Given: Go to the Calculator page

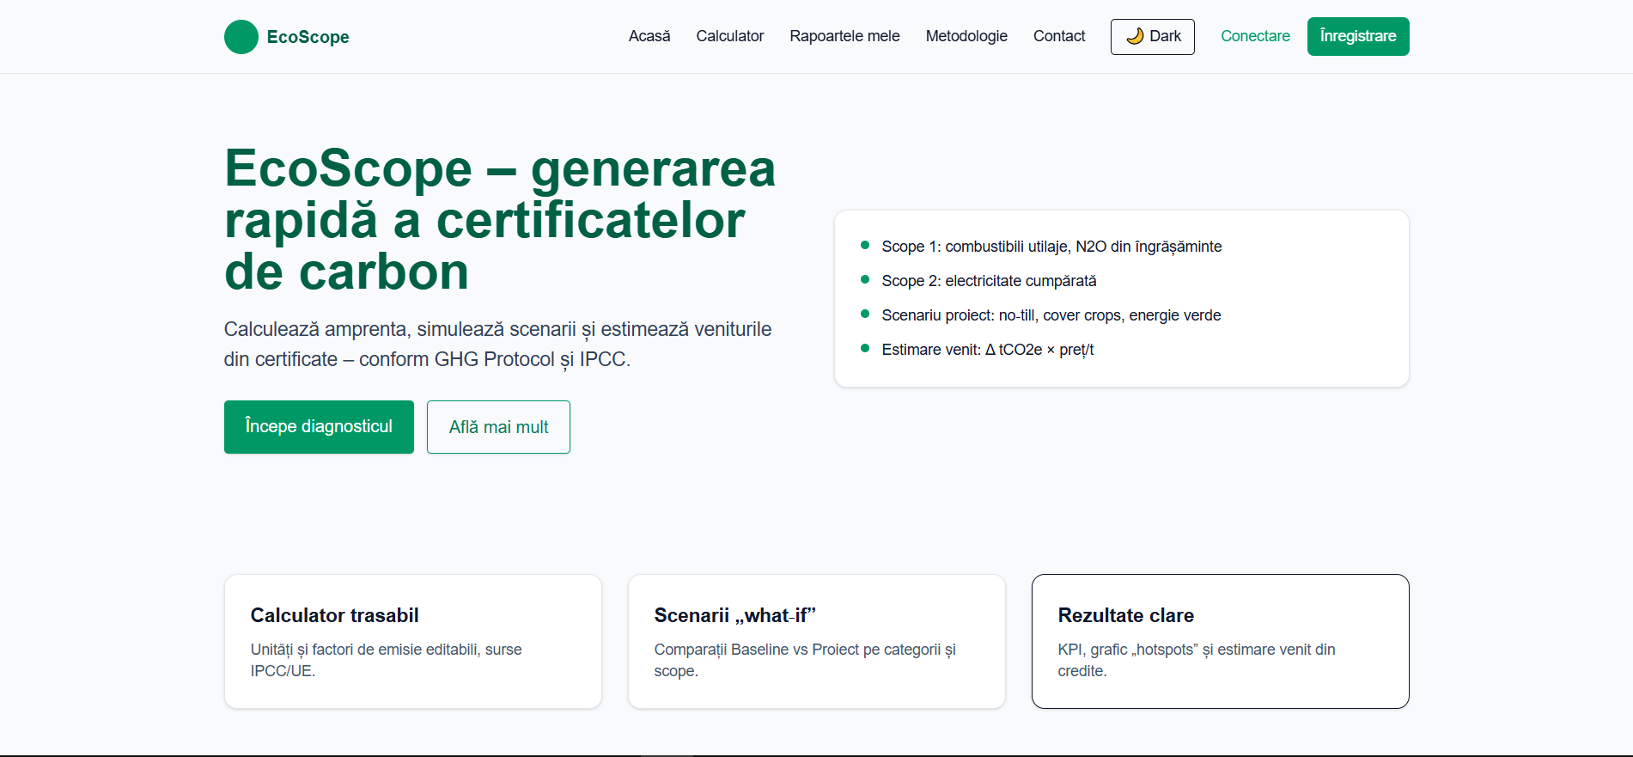Looking at the screenshot, I should (x=729, y=36).
